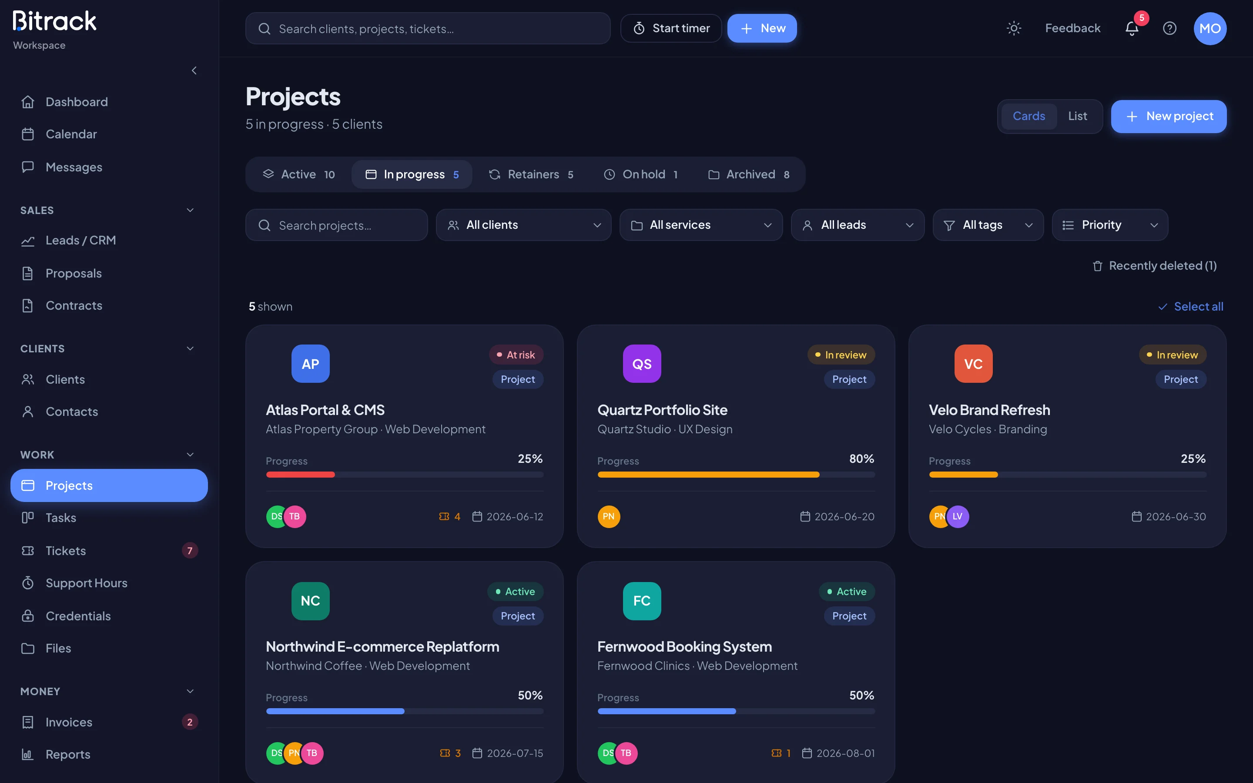This screenshot has width=1253, height=783.
Task: Click the Atlas Portal & CMS progress bar
Action: [x=404, y=474]
